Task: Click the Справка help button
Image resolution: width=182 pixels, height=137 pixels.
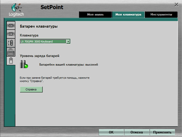Action: (31, 89)
